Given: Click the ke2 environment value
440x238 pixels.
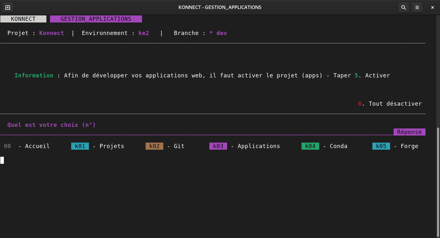Looking at the screenshot, I should (x=144, y=33).
